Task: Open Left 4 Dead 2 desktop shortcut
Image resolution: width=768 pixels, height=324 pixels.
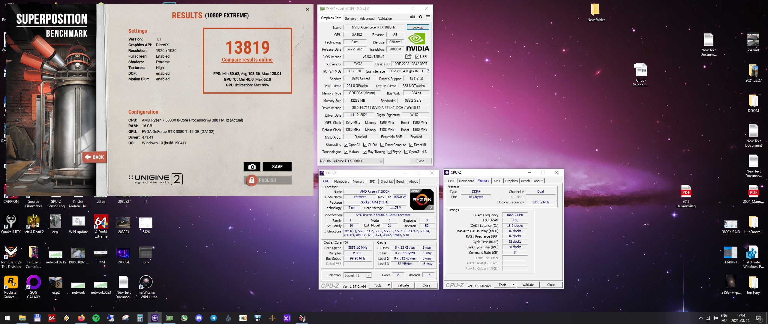Action: click(x=34, y=224)
